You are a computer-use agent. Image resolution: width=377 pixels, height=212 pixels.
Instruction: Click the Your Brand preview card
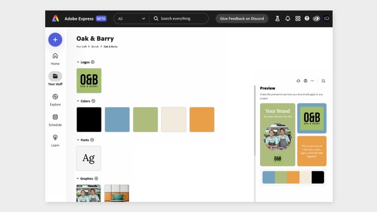tap(277, 135)
